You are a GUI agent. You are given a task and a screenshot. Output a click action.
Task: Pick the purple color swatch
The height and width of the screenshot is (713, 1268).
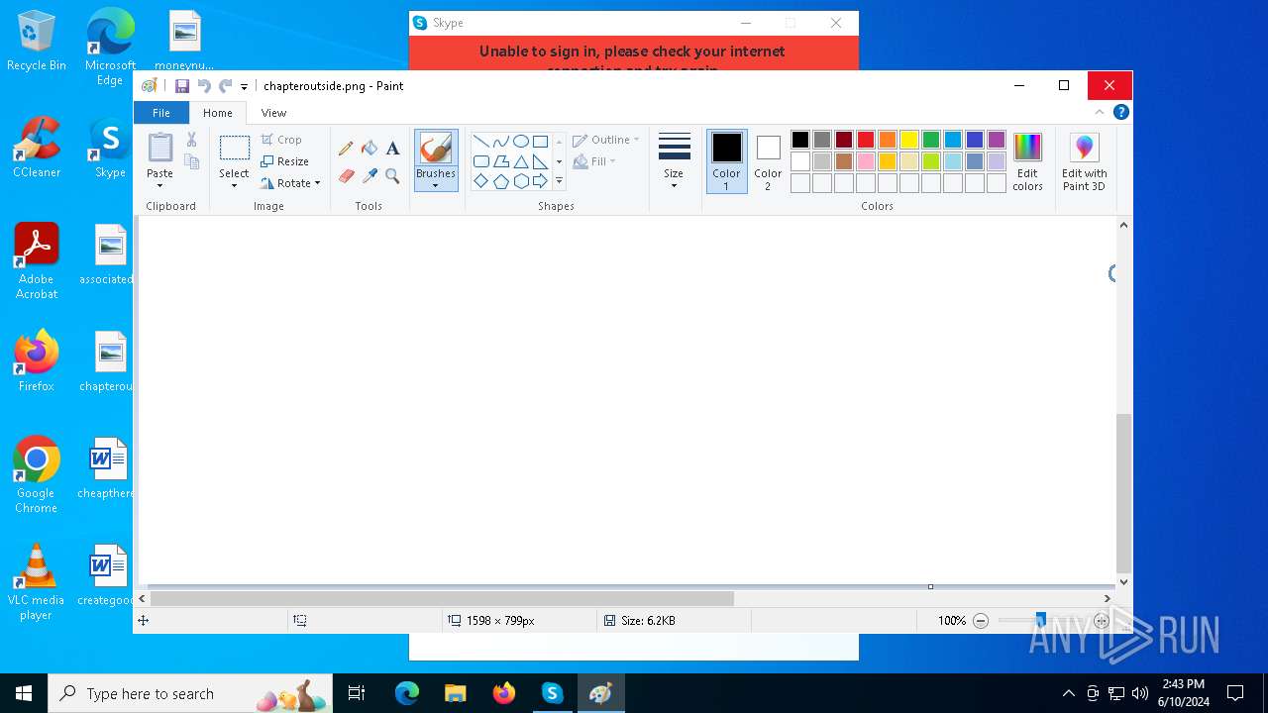(997, 140)
